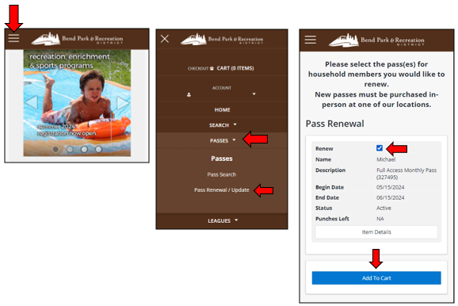This screenshot has width=458, height=306.
Task: Click Bend Park logo on Pass Renewal screen
Action: point(376,40)
